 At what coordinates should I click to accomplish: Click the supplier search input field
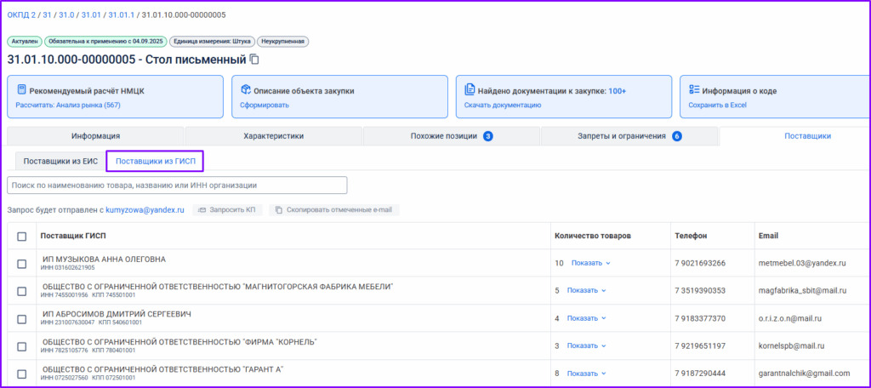(x=177, y=185)
